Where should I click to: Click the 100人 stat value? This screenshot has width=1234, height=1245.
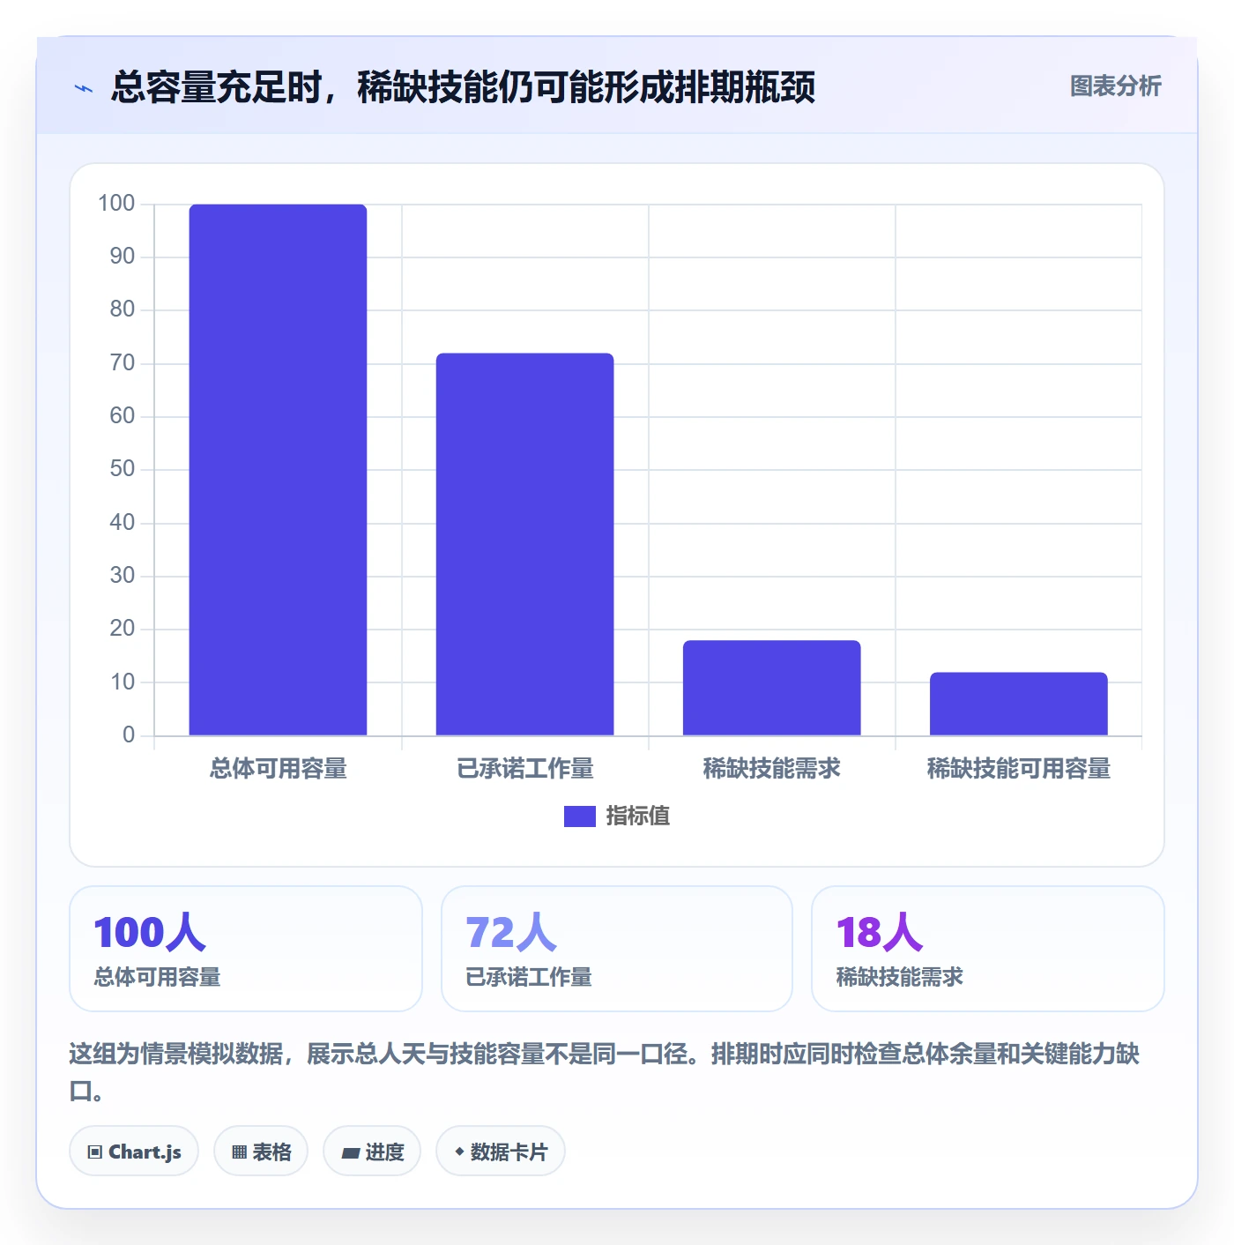(150, 933)
